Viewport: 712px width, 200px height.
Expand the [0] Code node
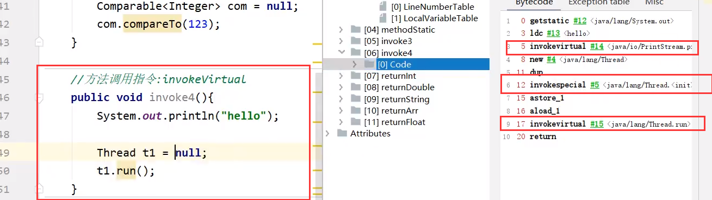click(355, 65)
